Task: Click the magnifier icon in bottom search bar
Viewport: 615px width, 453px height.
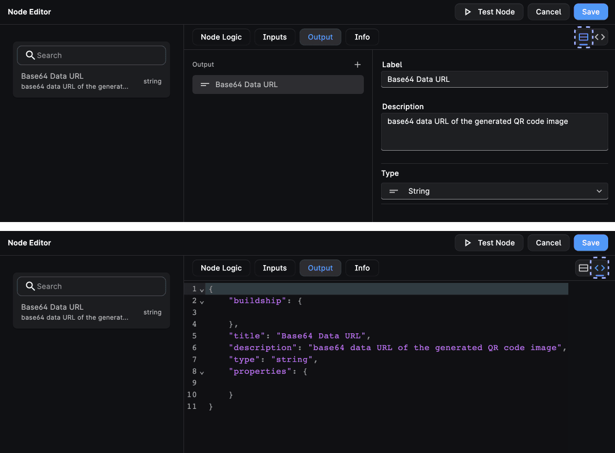Action: [30, 286]
